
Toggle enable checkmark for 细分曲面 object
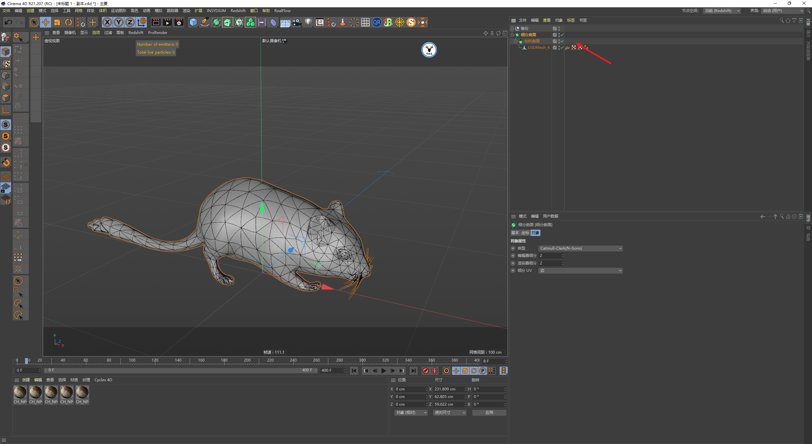(x=562, y=35)
